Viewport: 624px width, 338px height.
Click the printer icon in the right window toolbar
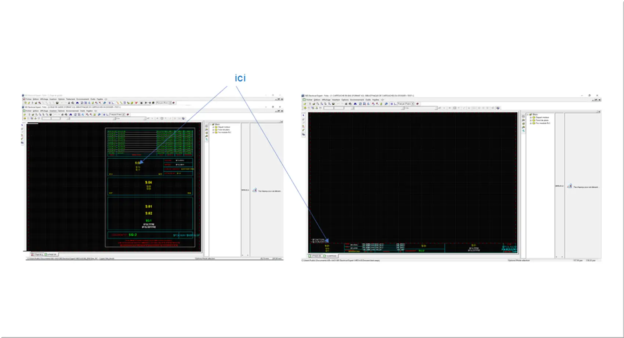[x=346, y=104]
